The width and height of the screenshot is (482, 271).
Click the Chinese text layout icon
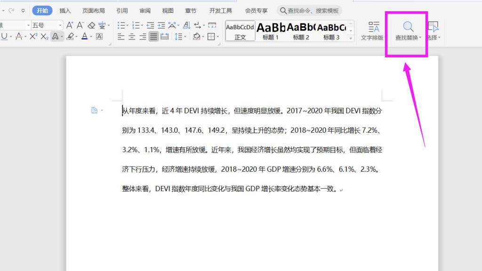coord(172,25)
